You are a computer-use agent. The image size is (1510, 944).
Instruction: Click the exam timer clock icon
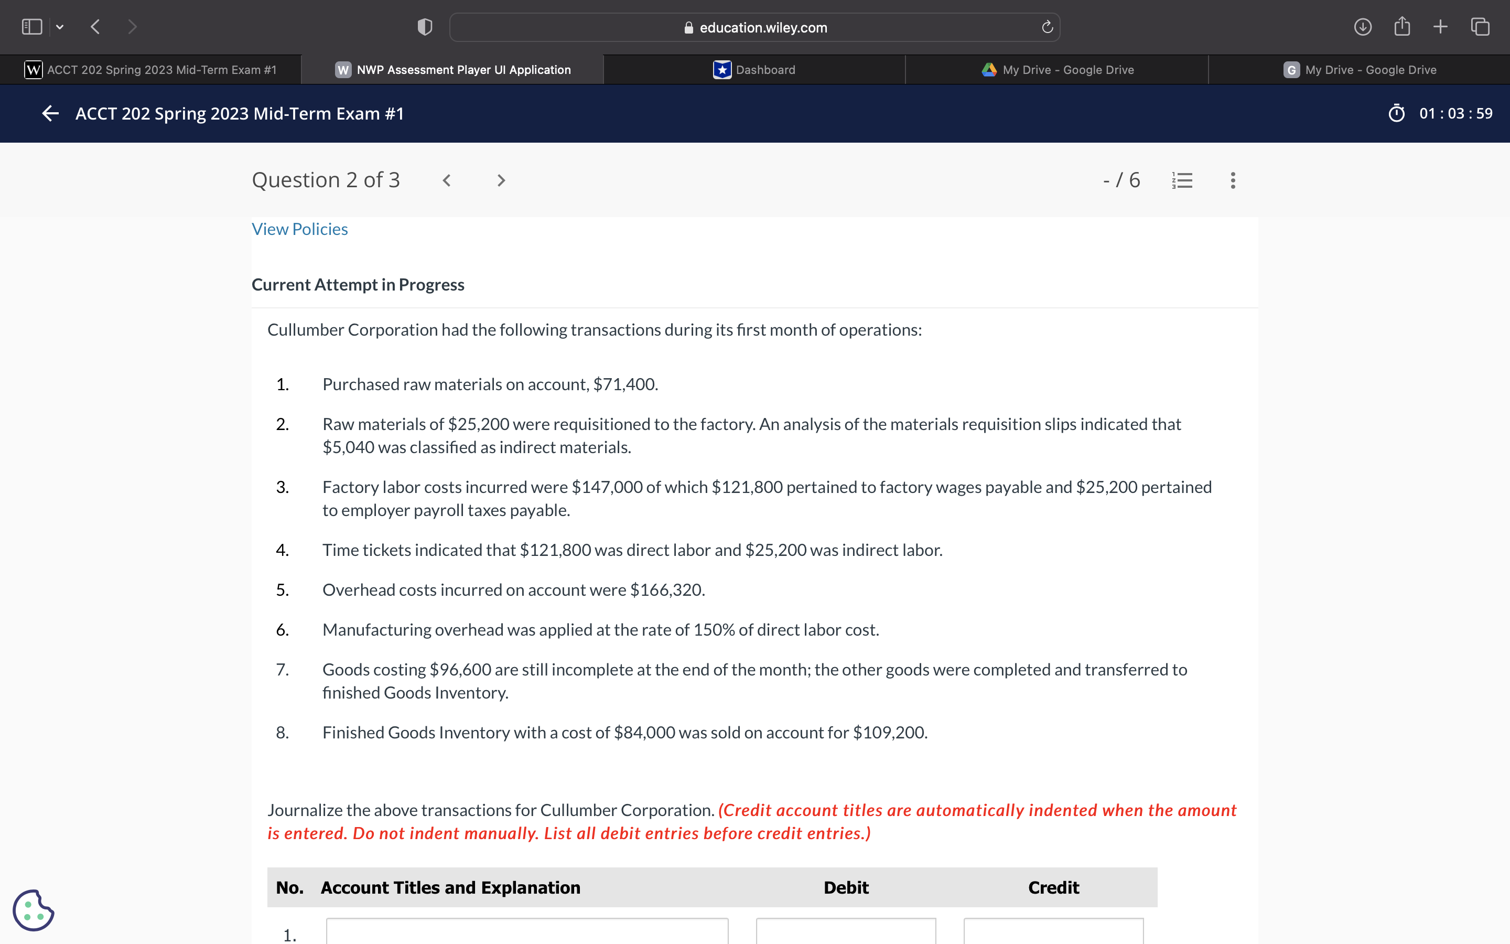click(1396, 113)
